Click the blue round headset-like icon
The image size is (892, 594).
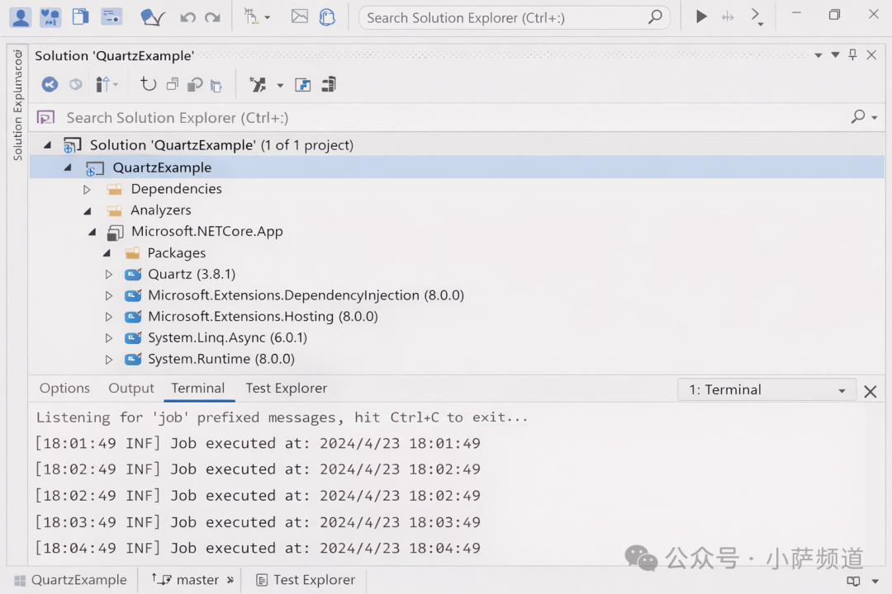(327, 17)
